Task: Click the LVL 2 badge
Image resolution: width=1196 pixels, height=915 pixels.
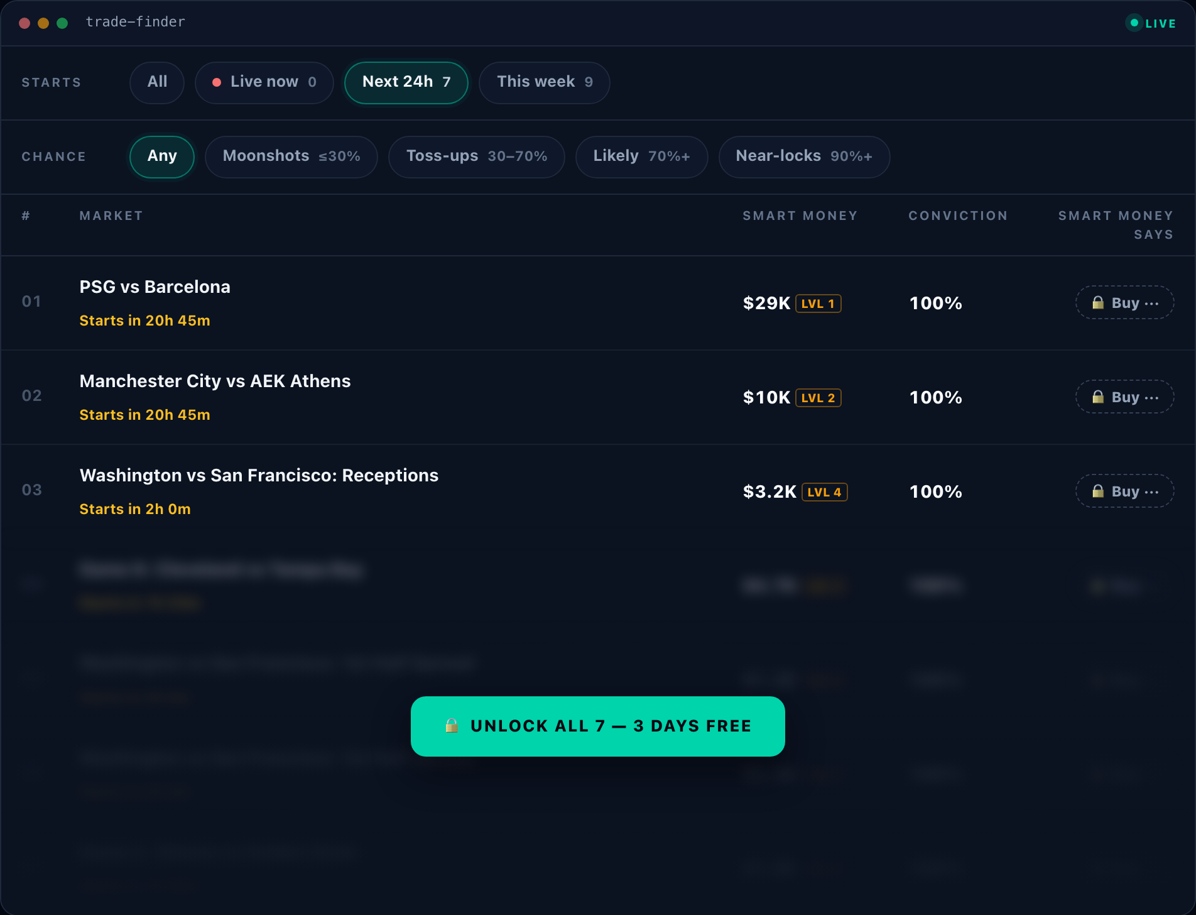Action: click(818, 398)
